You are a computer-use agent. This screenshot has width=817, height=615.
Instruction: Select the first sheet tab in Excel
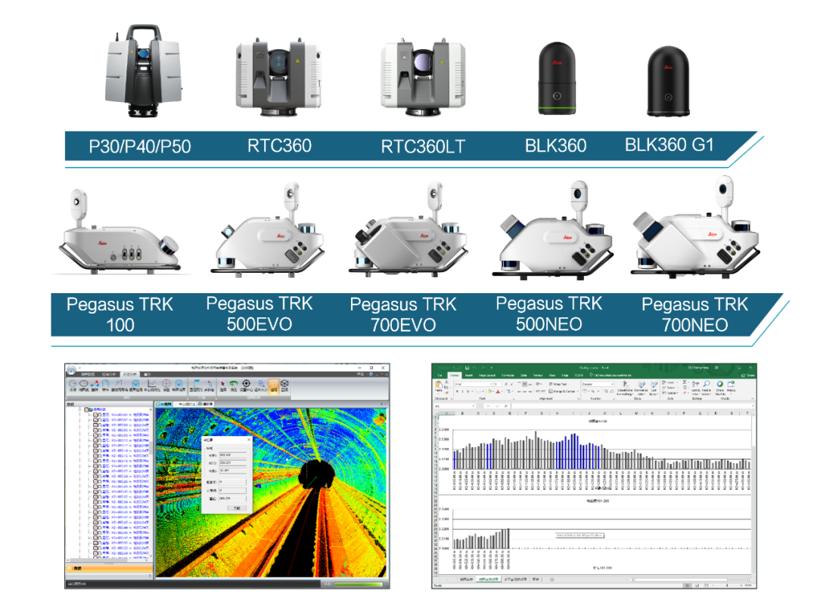(x=466, y=579)
